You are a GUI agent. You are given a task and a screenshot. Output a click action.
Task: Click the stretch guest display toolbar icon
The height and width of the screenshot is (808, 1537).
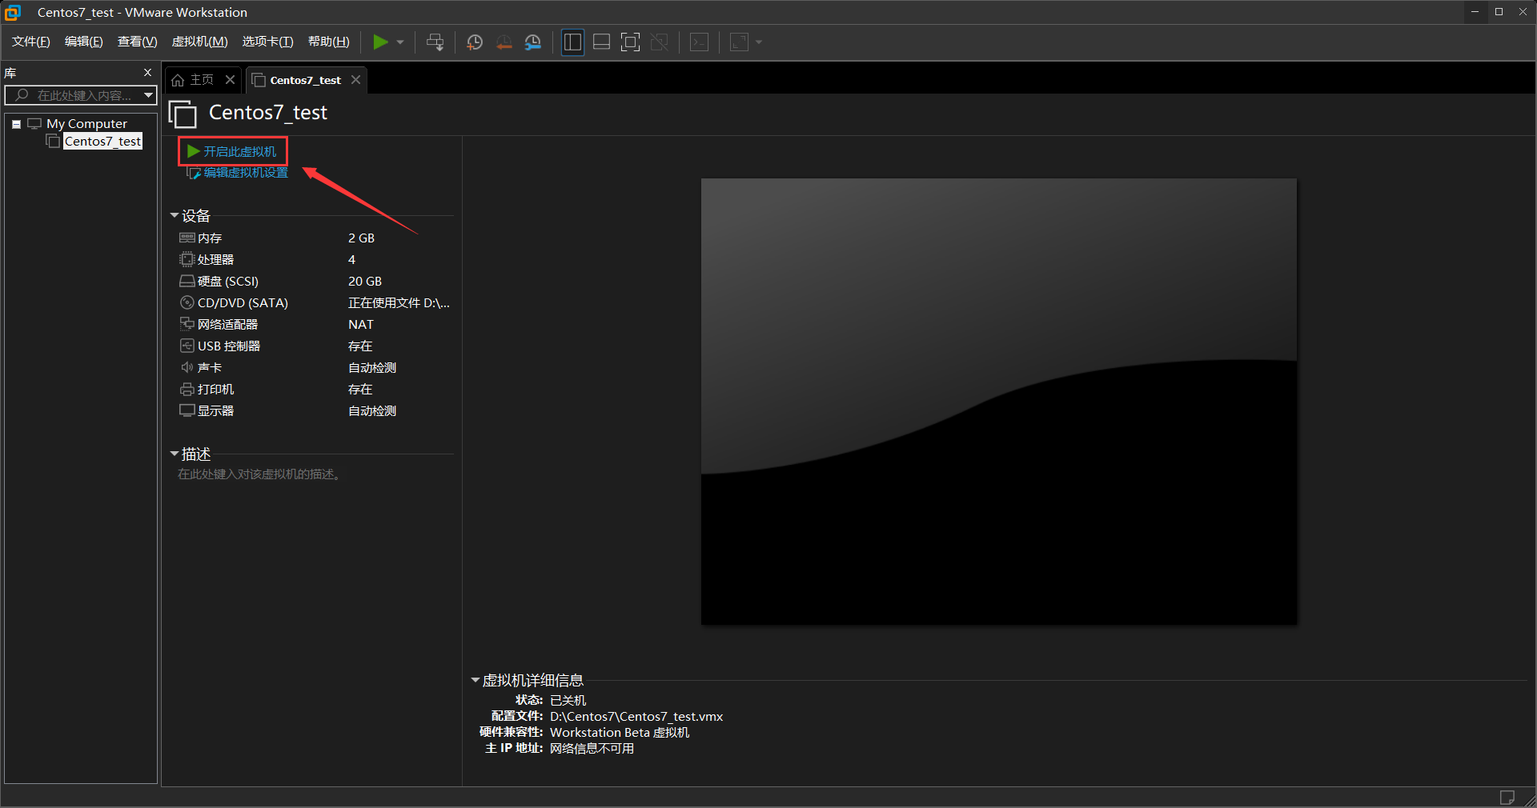[740, 42]
